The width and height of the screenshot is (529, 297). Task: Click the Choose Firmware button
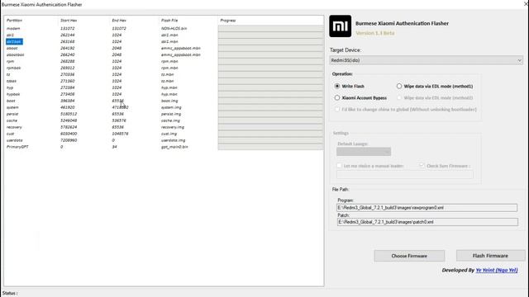pos(409,256)
